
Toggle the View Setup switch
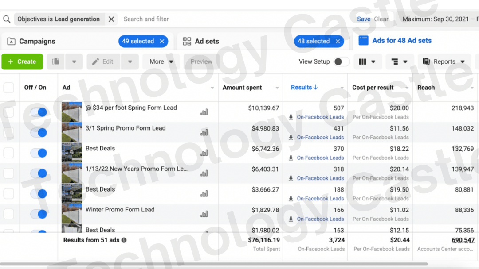341,62
